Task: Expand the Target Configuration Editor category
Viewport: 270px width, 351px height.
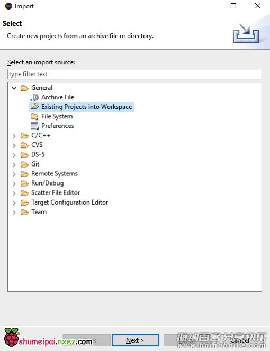Action: click(x=14, y=203)
